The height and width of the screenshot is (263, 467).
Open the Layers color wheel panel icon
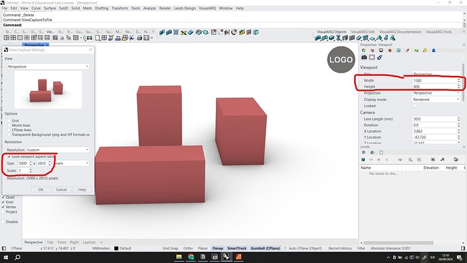coord(363,50)
